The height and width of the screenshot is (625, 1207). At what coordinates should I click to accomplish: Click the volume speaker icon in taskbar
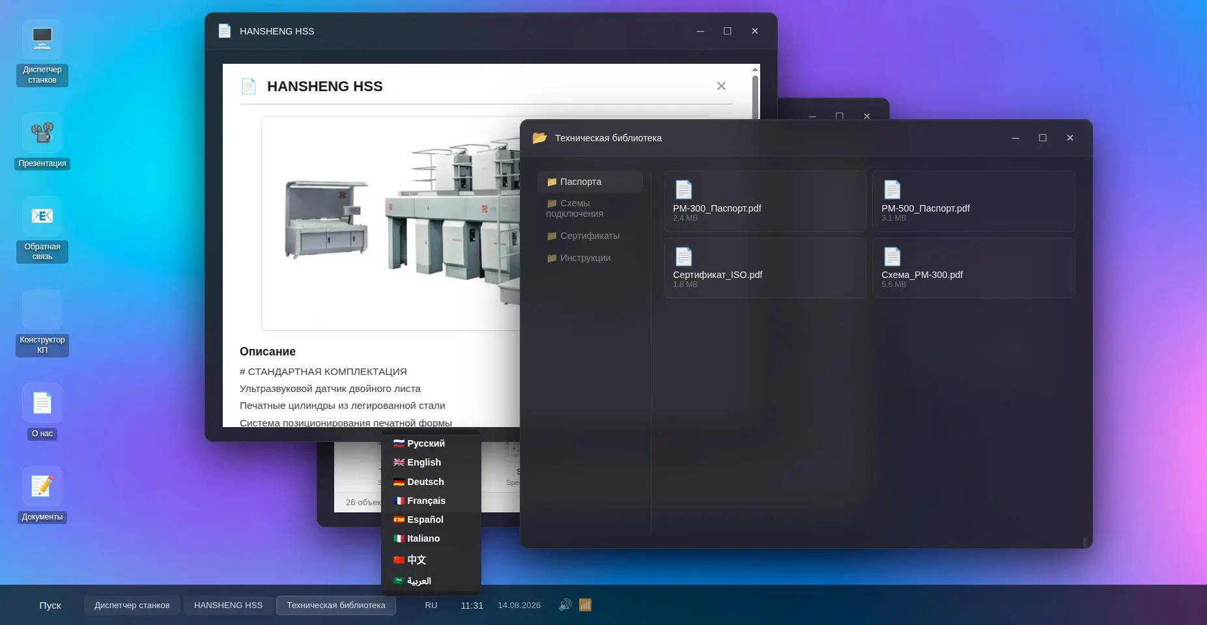pos(565,605)
